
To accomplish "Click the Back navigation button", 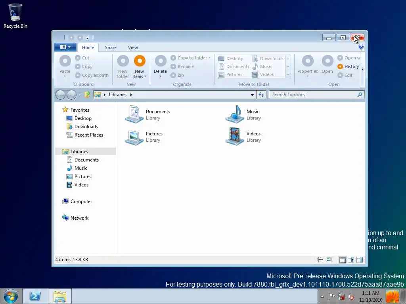I will 60,95.
